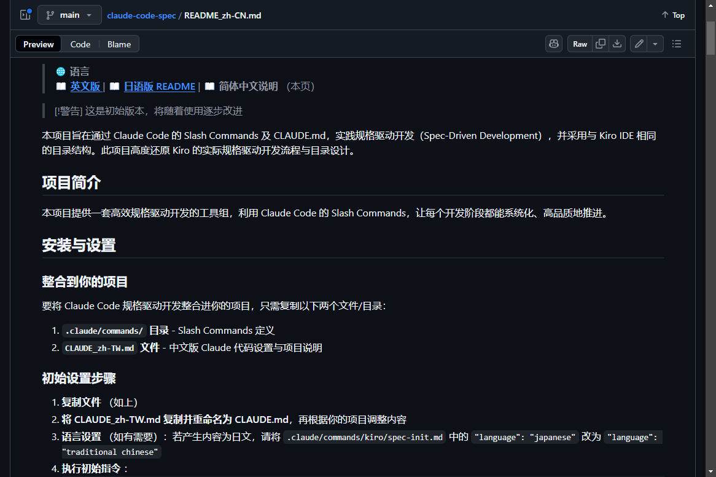716x477 pixels.
Task: Open the main branch switcher dropdown
Action: coord(70,15)
